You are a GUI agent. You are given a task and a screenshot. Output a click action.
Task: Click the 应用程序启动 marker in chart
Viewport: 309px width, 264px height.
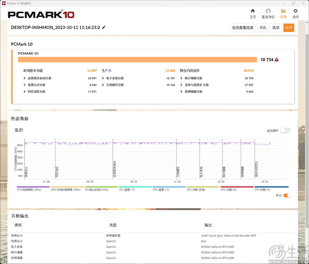click(115, 169)
